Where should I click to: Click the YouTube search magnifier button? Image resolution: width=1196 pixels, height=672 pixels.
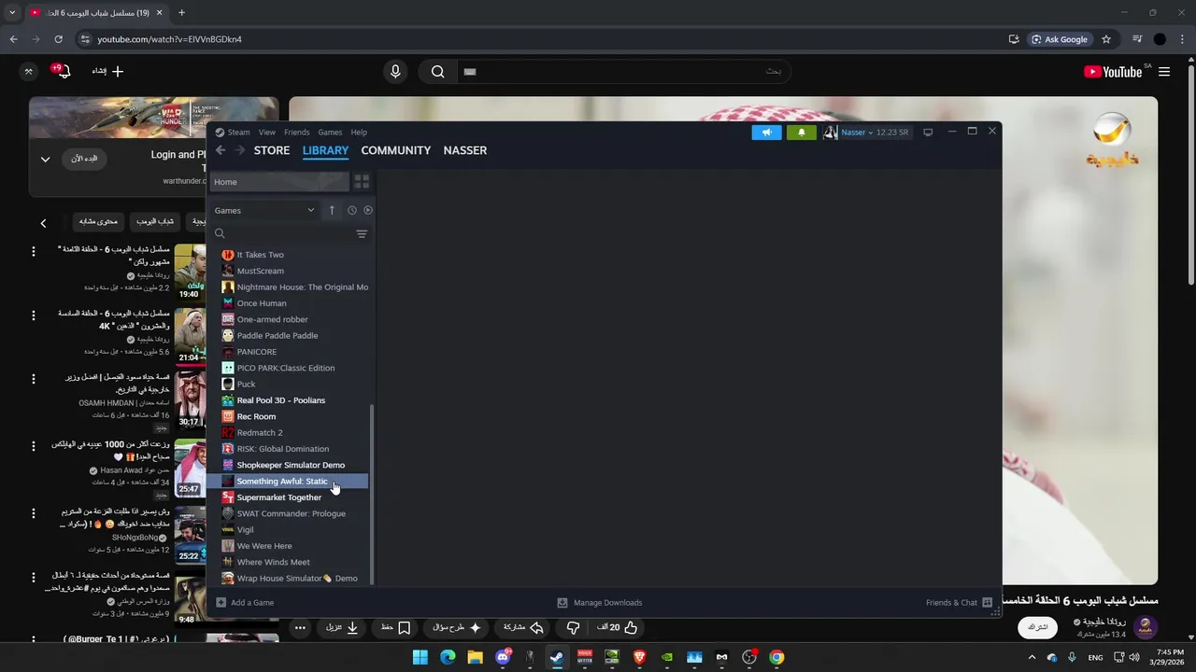[x=437, y=71]
